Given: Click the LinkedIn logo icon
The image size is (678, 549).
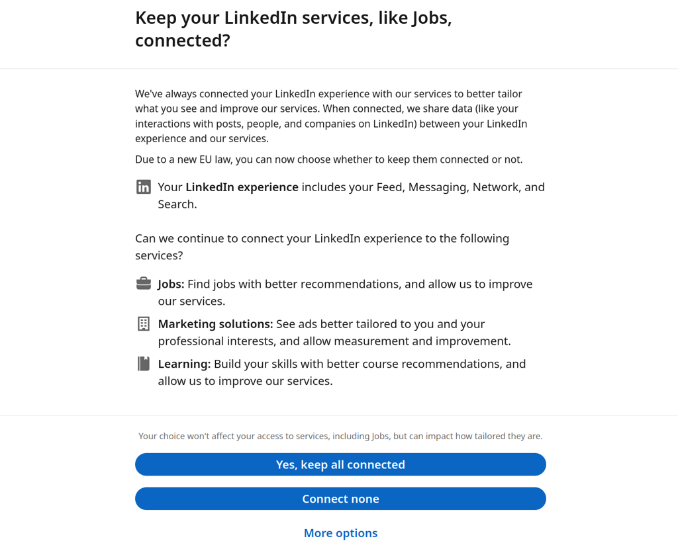Looking at the screenshot, I should click(x=144, y=187).
